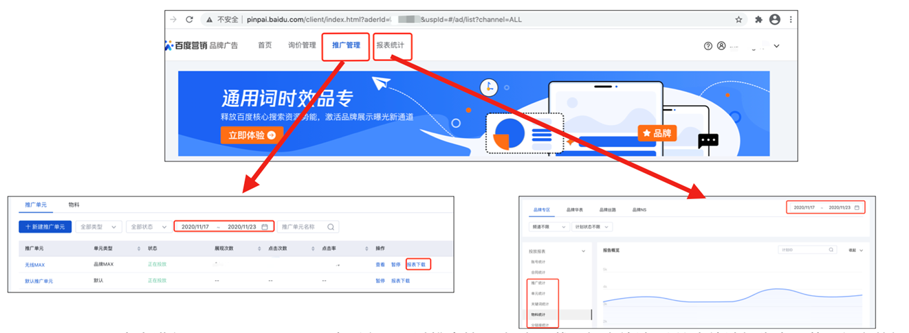Viewport: 909px width, 333px height.
Task: Select 合同统计 in report sidebar
Action: (x=537, y=272)
